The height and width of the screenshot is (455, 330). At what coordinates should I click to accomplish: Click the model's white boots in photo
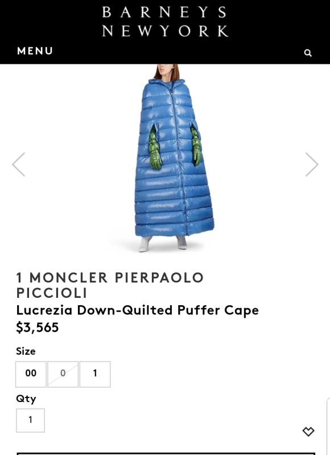[163, 243]
